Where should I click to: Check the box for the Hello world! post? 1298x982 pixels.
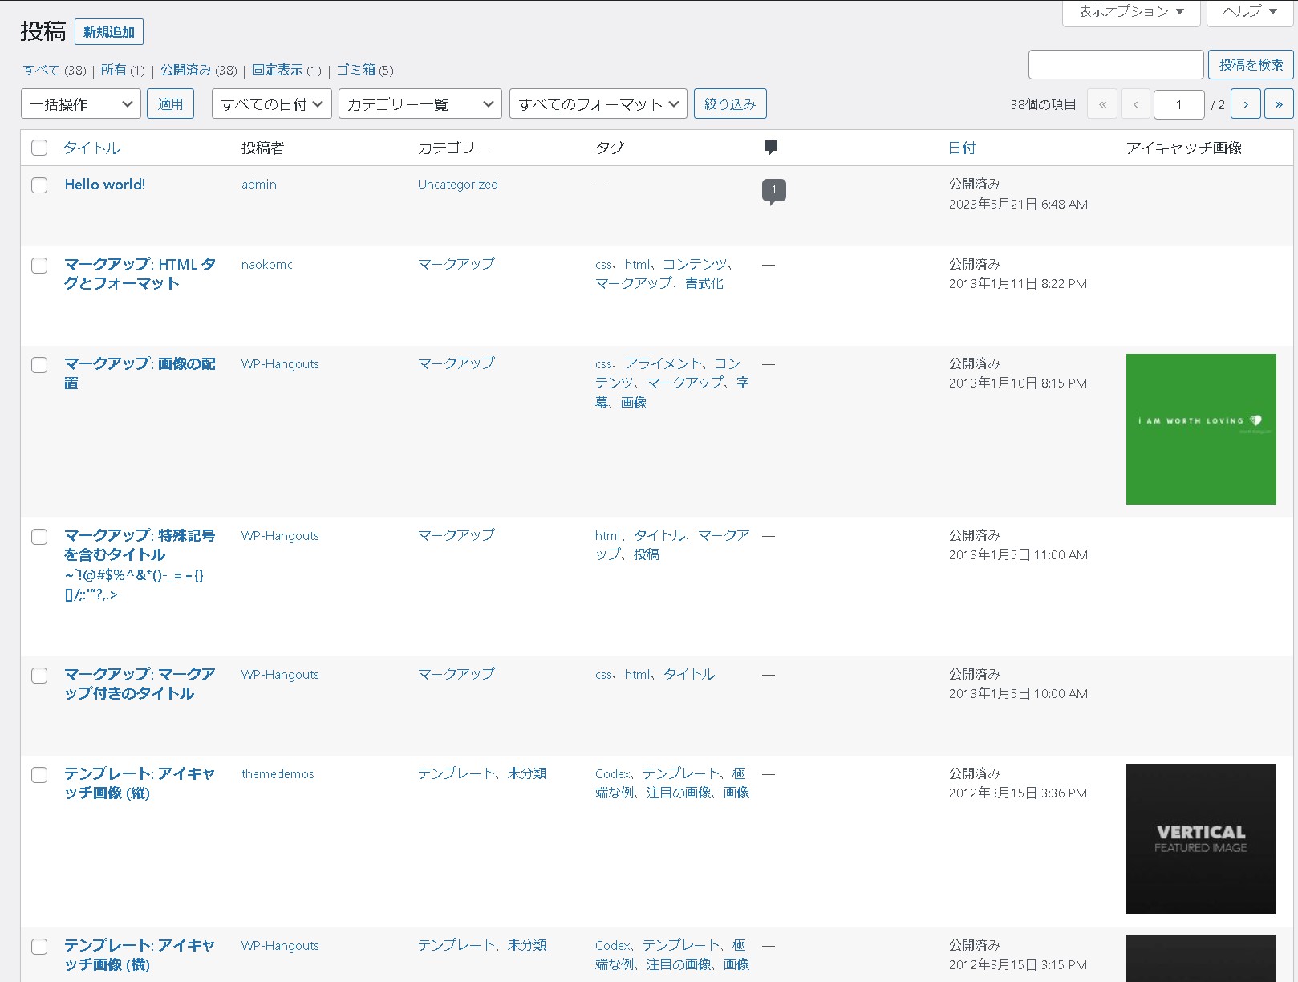pos(39,185)
